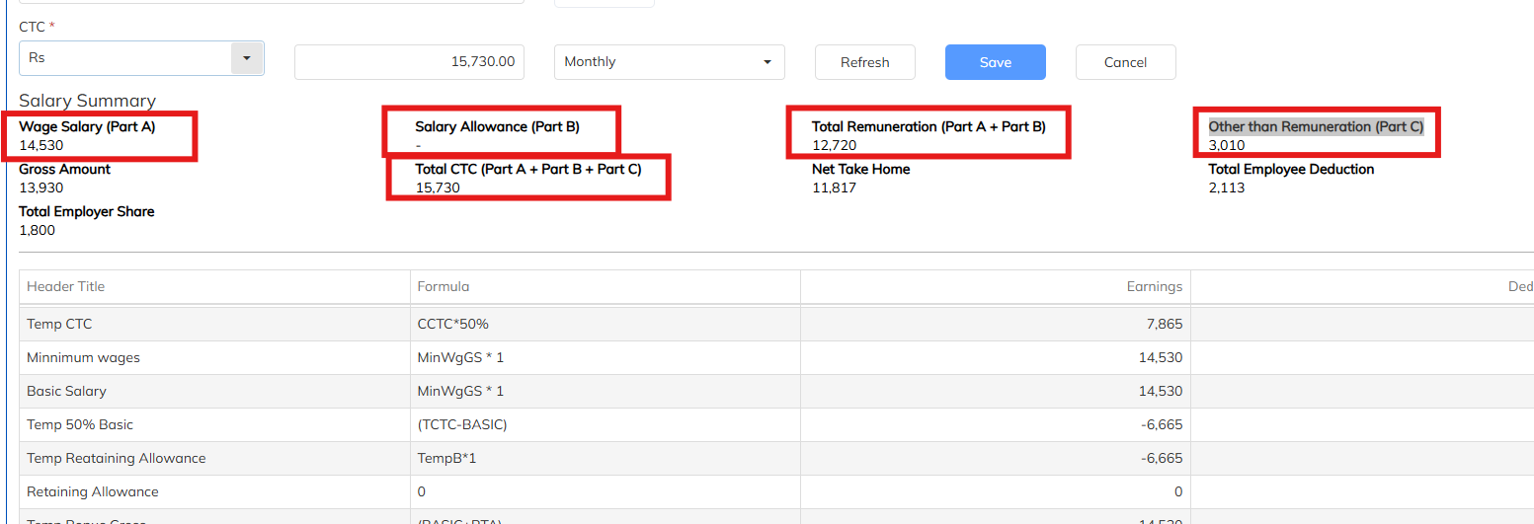Click highlighted Other than Remuneration (Part C)
This screenshot has width=1534, height=524.
coord(1316,127)
